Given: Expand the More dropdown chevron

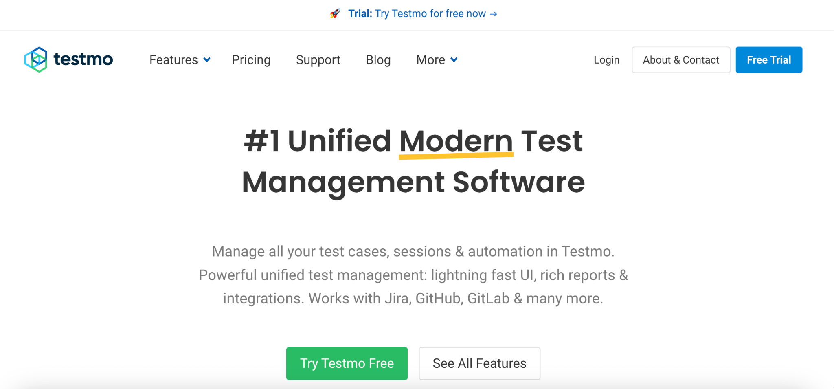Looking at the screenshot, I should click(454, 60).
